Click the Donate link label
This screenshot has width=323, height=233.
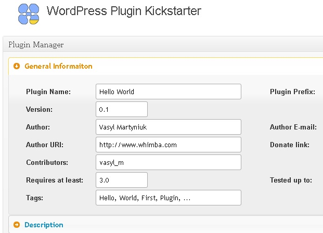tap(290, 145)
